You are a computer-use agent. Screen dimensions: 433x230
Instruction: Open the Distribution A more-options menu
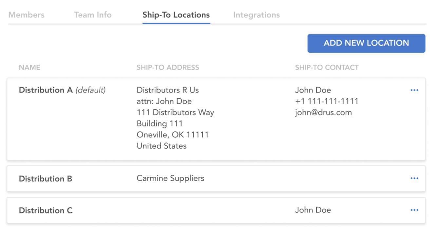click(414, 90)
